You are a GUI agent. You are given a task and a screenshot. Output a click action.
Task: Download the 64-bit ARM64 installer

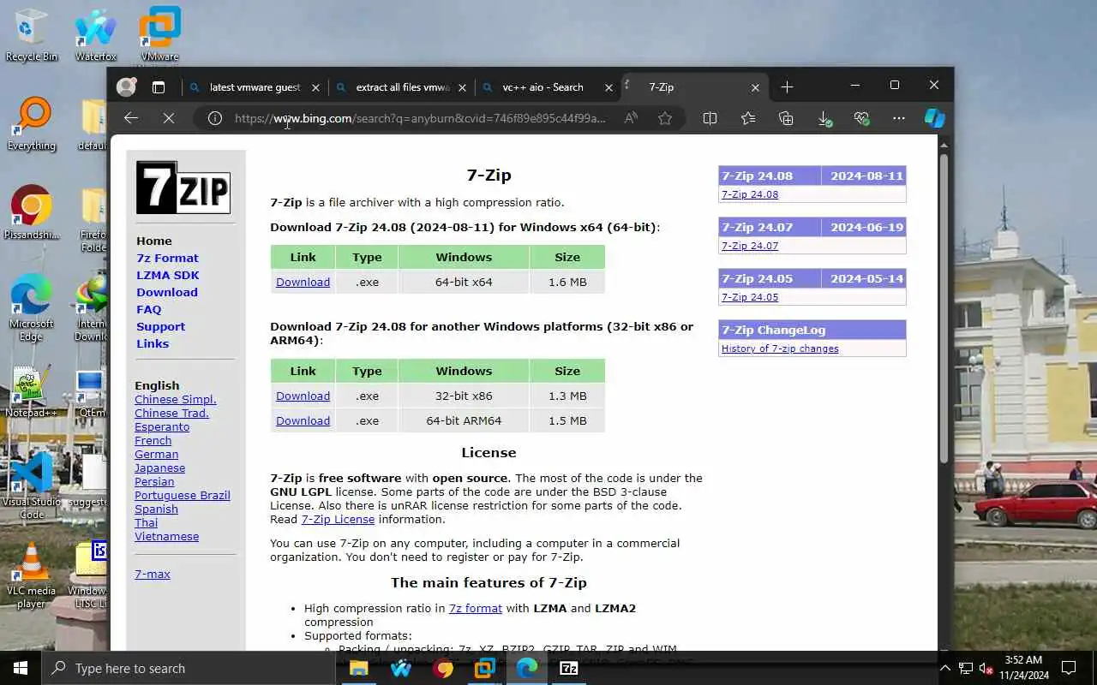(303, 420)
